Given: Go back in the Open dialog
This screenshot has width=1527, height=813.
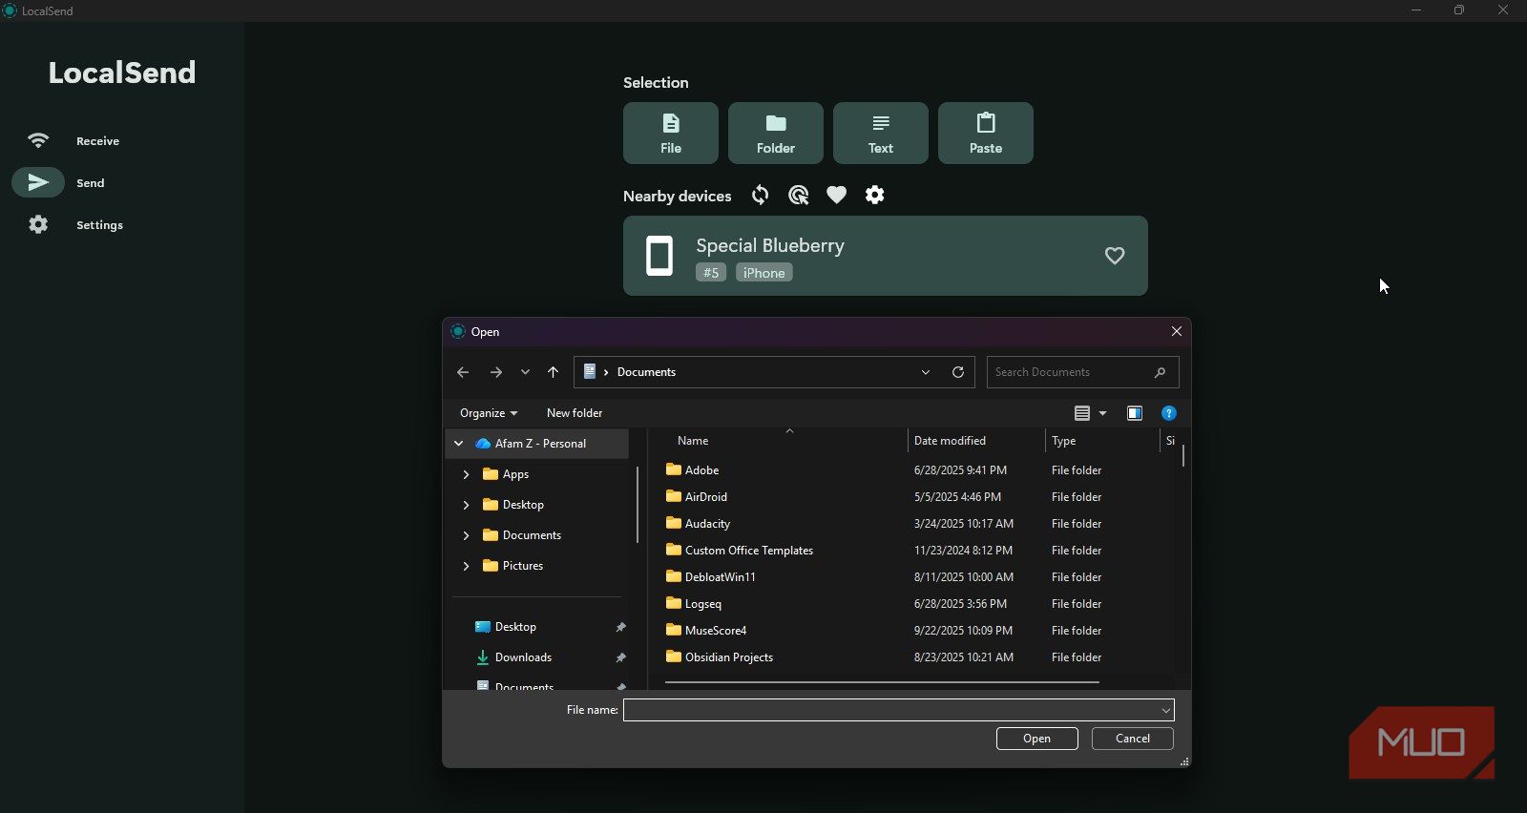Looking at the screenshot, I should 463,372.
